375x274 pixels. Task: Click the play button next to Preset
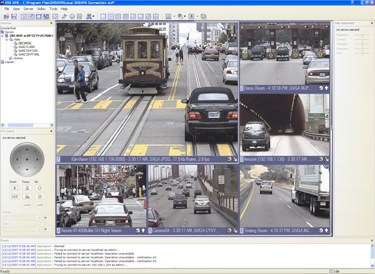(x=47, y=217)
